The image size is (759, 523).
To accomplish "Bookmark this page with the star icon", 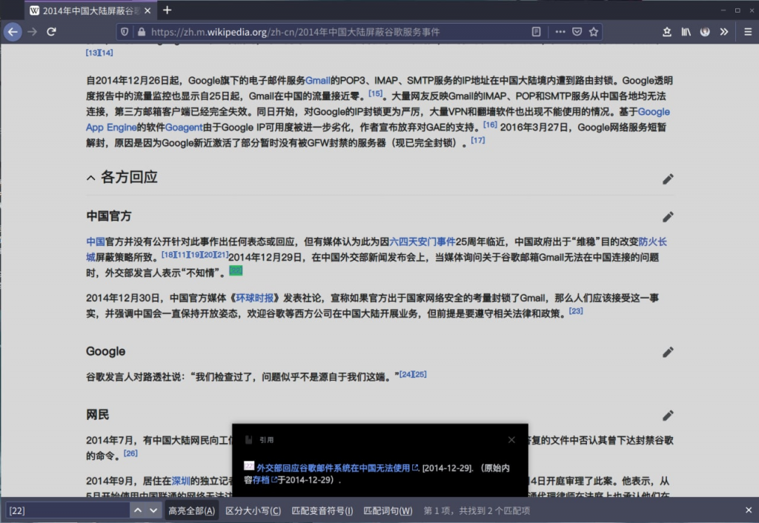I will click(594, 32).
